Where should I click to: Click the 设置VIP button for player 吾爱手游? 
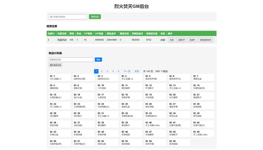click(181, 40)
